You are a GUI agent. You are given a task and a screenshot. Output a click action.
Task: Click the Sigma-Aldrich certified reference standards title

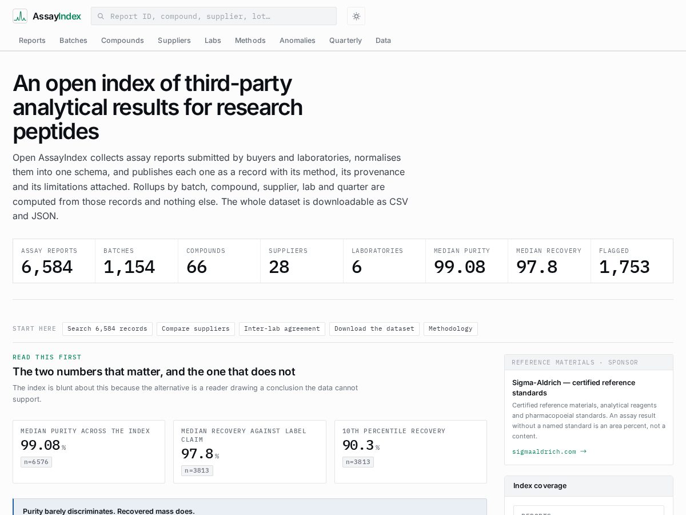(x=573, y=388)
